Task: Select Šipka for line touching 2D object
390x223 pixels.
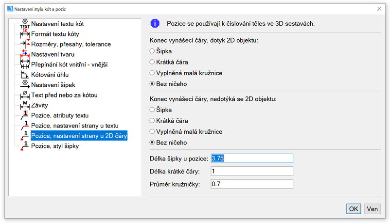Action: pos(153,51)
